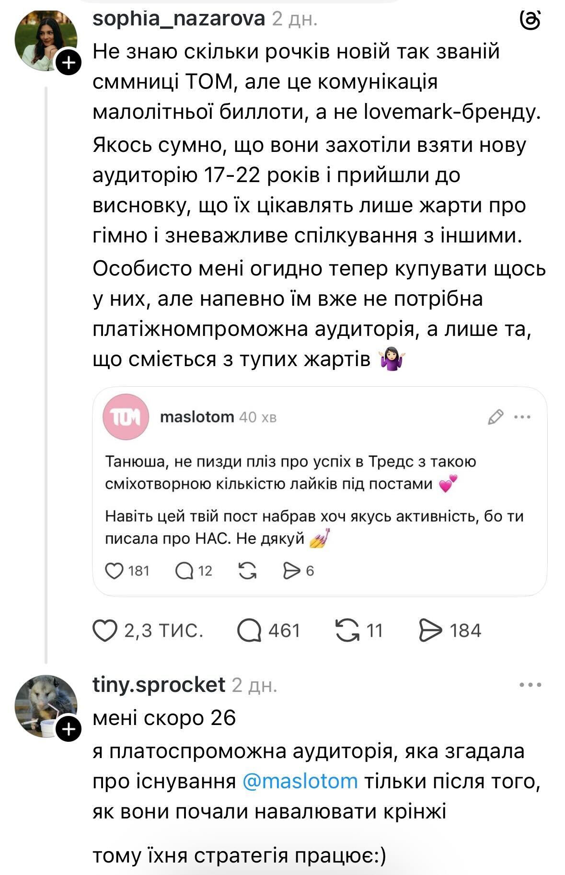Open tiny.sprocket's profile via username
Image resolution: width=565 pixels, height=875 pixels.
159,685
